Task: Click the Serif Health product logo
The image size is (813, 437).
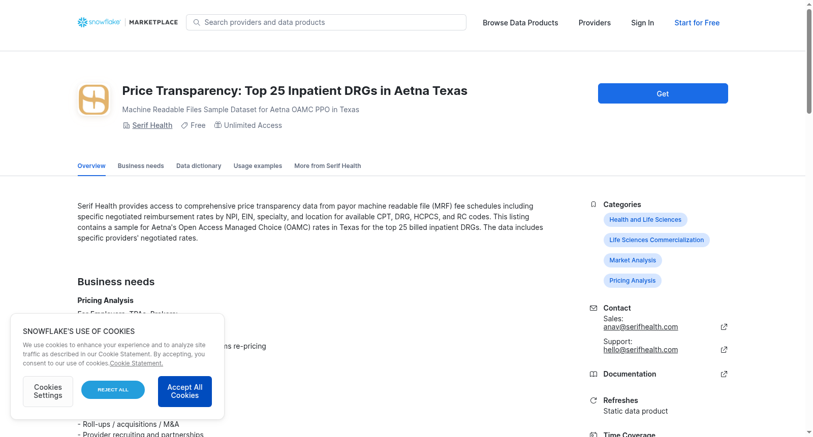Action: 94,99
